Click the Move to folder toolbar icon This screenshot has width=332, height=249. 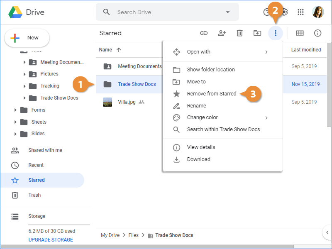pos(257,33)
